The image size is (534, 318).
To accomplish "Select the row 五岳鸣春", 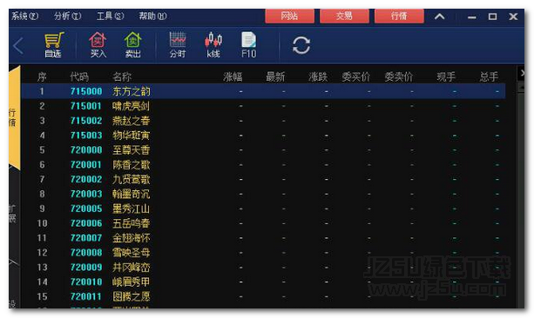I will [x=263, y=223].
